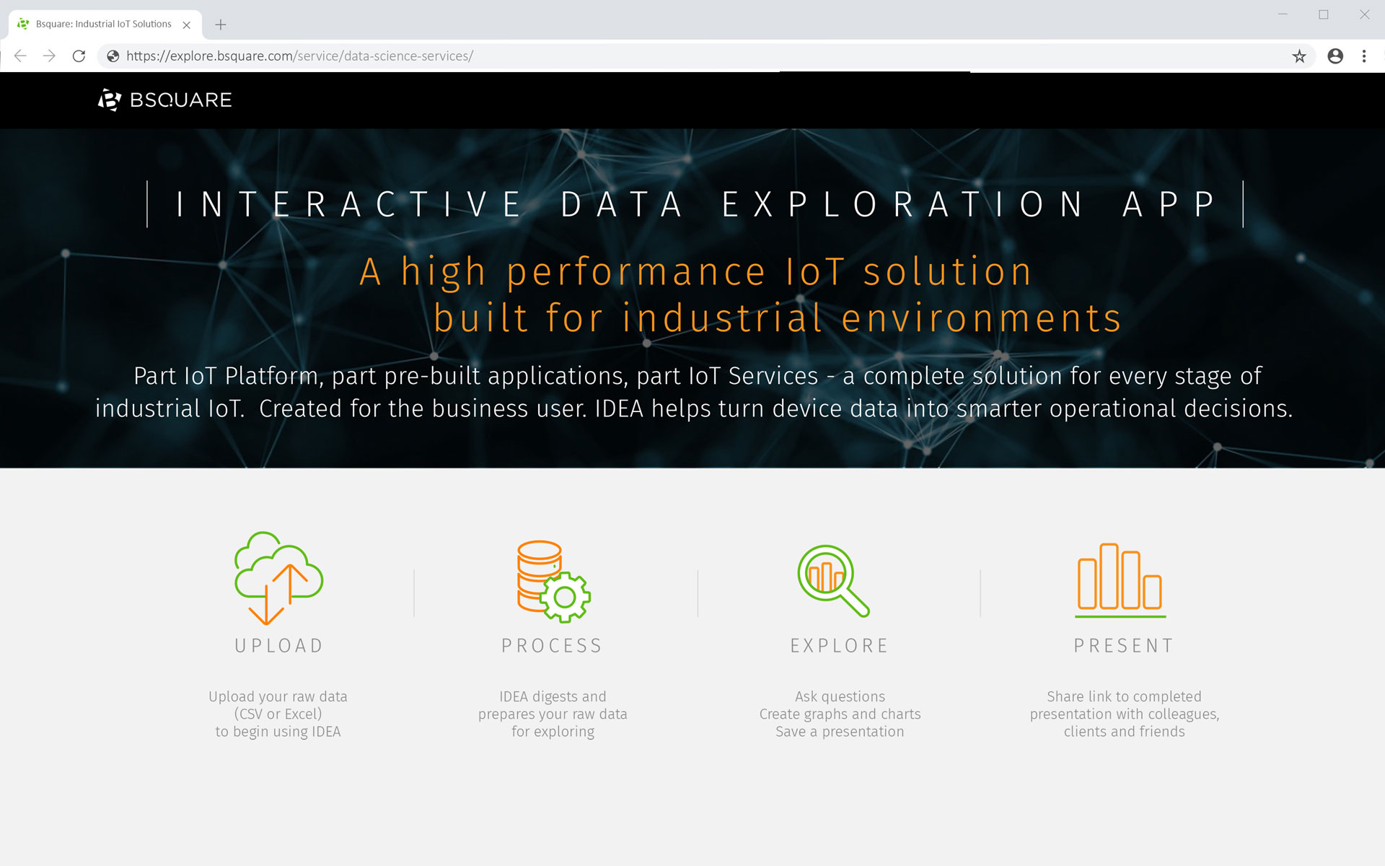Select the Bsquare Industrial IoT Solutions tab
Screen dimensions: 1385x866
pos(103,24)
